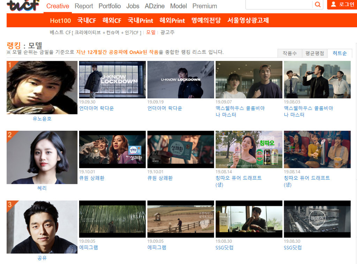Click the 로그인 login button
The image size is (357, 264).
[x=342, y=4]
